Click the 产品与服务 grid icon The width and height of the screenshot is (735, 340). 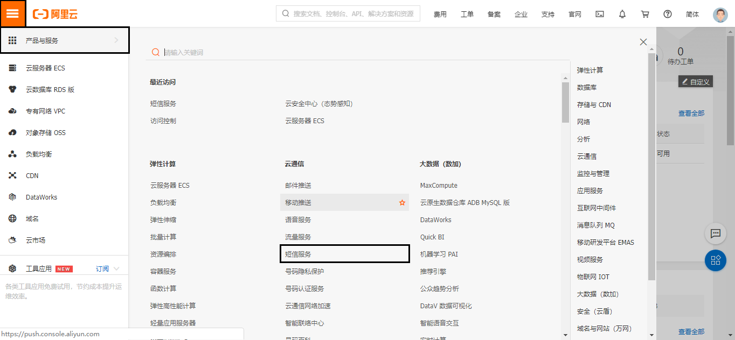[x=12, y=40]
